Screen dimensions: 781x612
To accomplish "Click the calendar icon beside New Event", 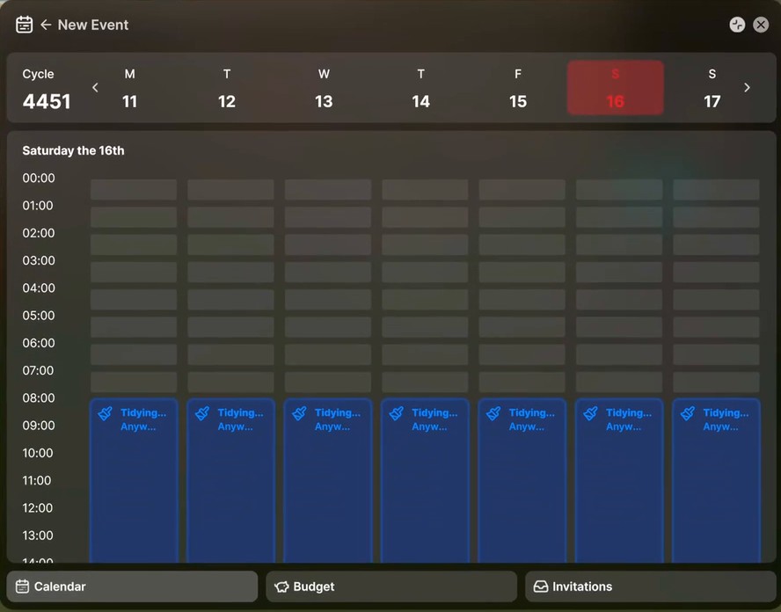I will click(x=24, y=25).
